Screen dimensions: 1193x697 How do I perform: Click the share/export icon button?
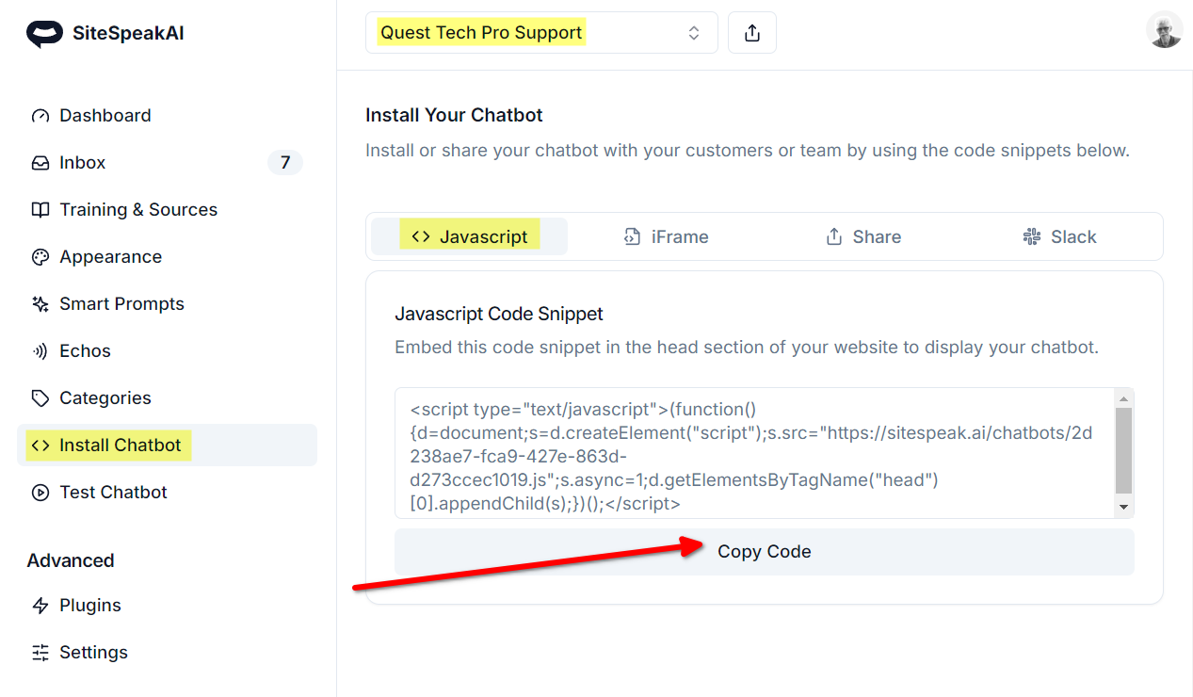click(x=751, y=33)
